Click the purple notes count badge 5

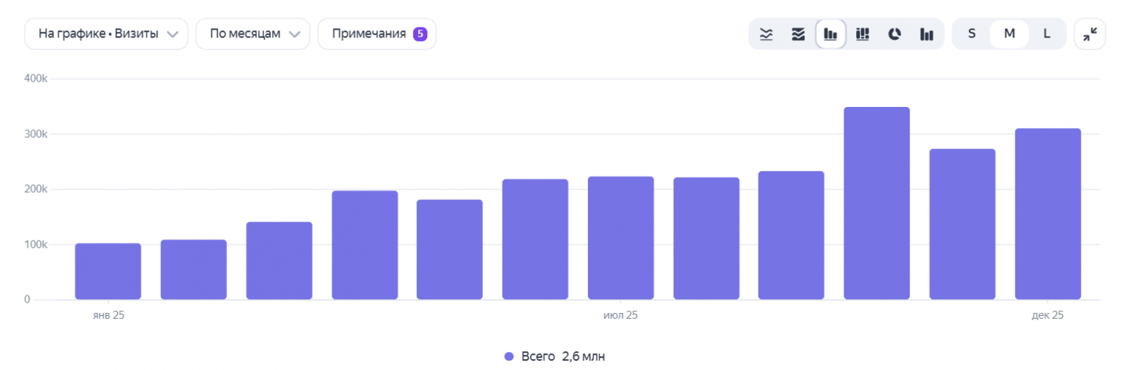[x=419, y=34]
